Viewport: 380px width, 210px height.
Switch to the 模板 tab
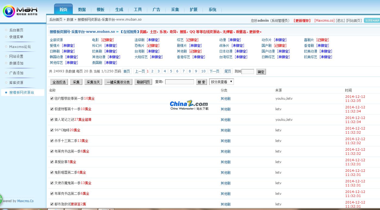[x=101, y=9]
